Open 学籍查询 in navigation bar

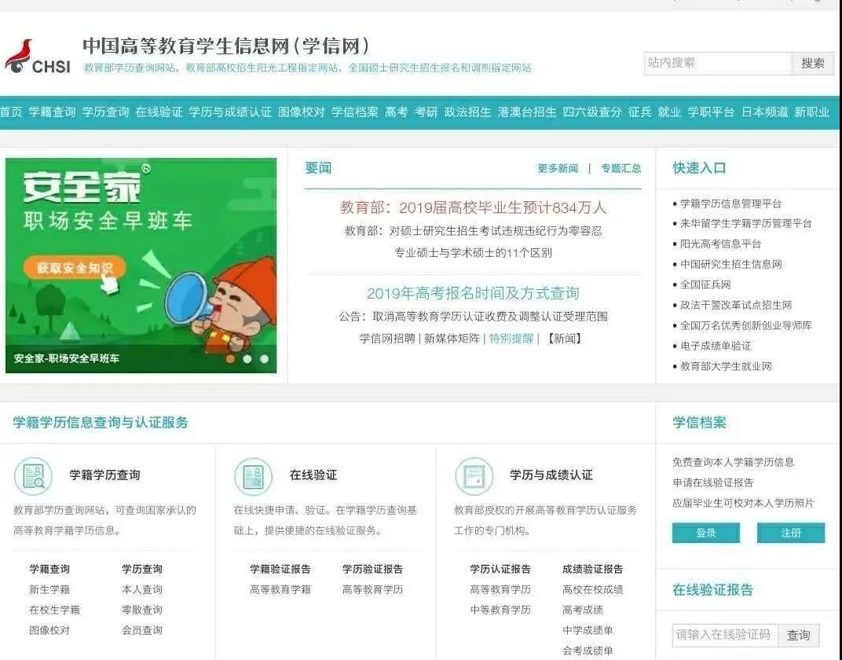point(52,112)
